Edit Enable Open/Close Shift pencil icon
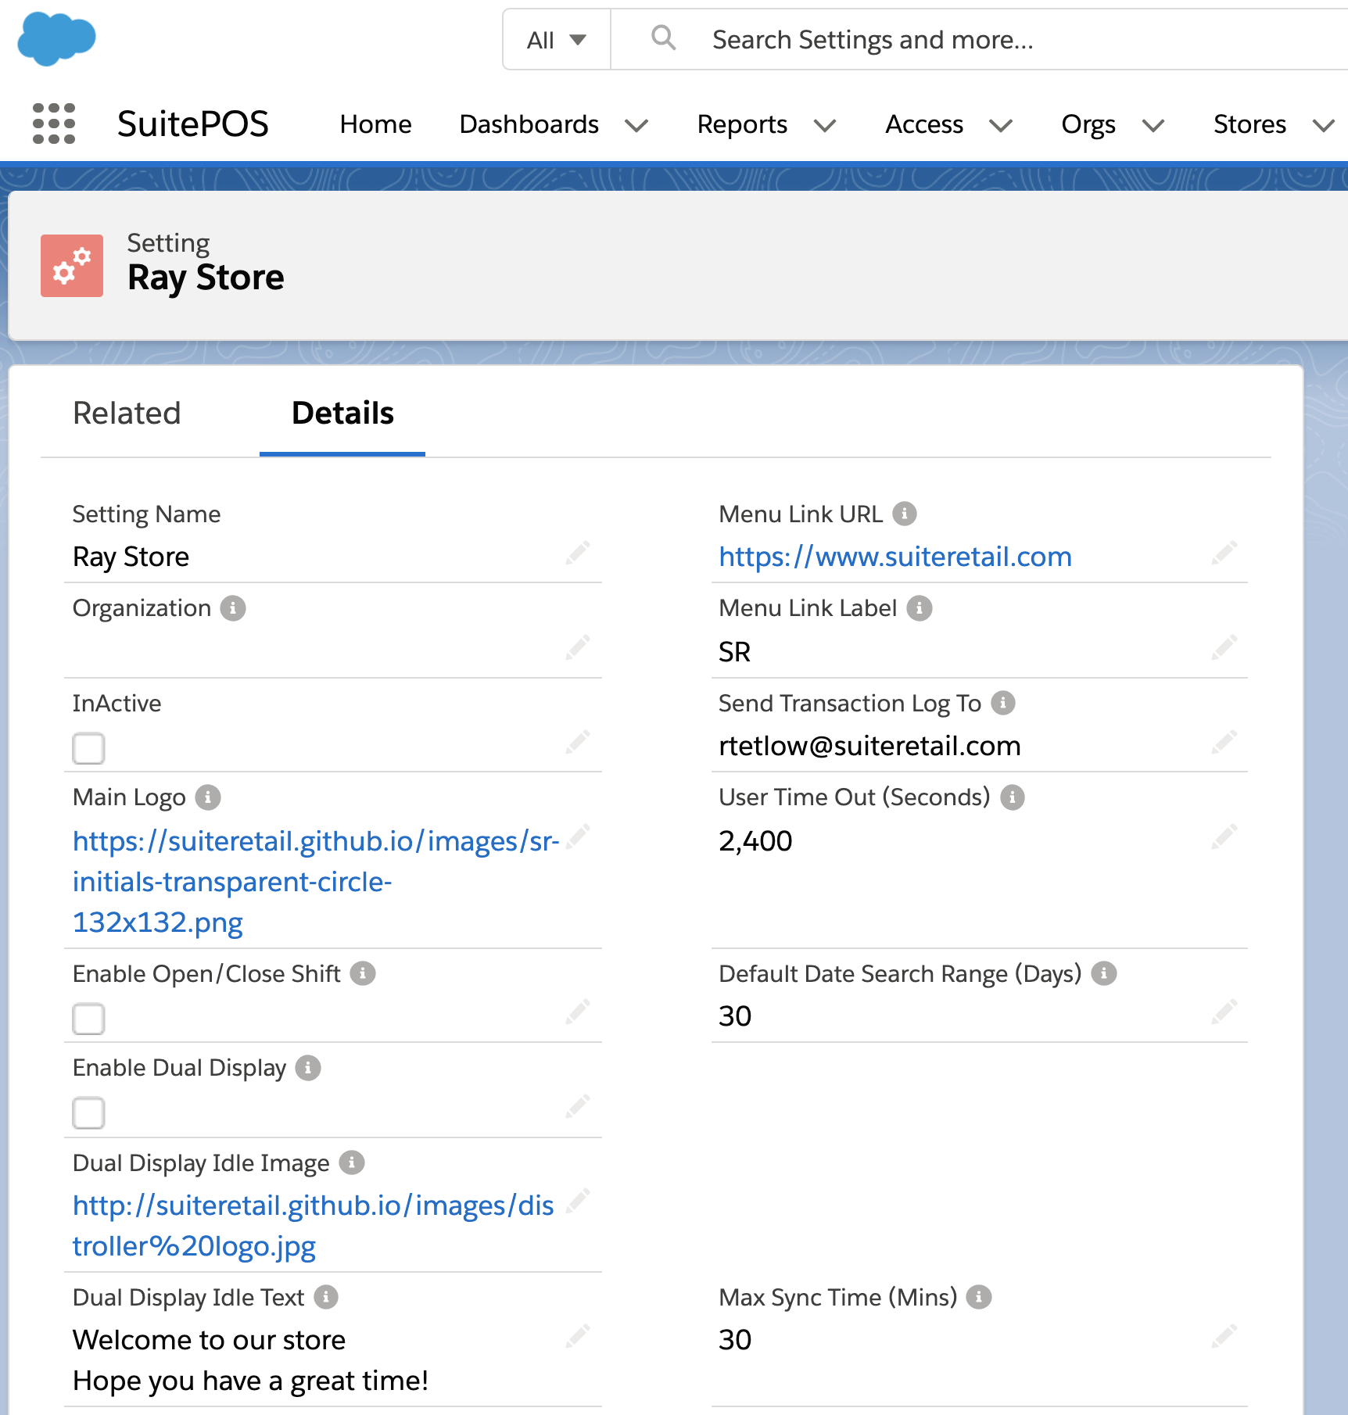This screenshot has height=1415, width=1348. [x=578, y=1012]
